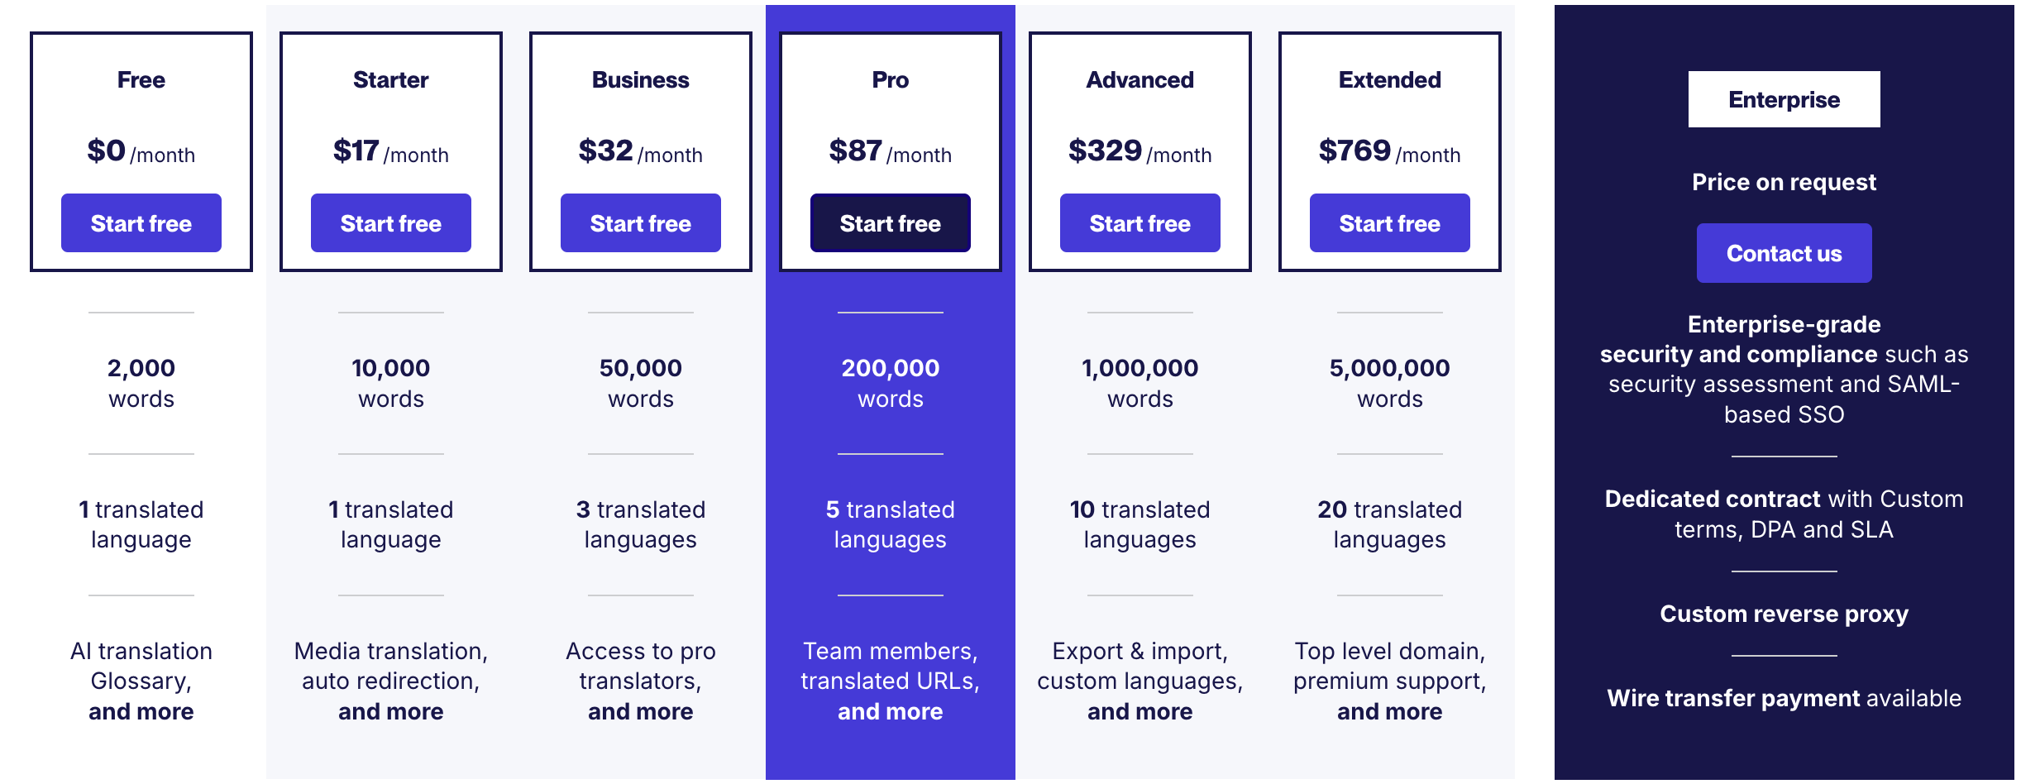Click Start free for Business plan

pos(641,222)
